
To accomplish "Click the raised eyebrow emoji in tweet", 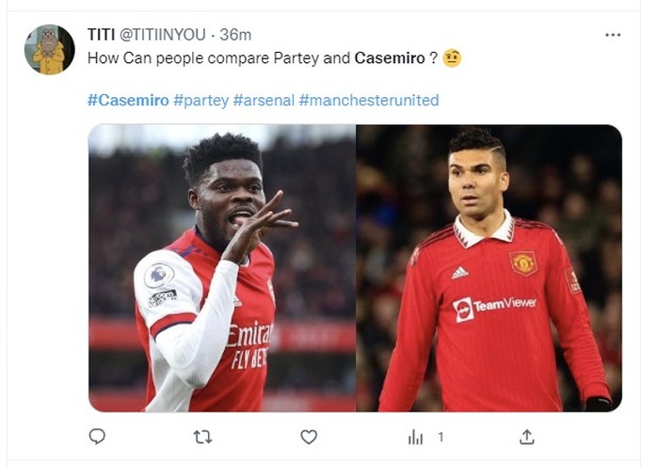I will pos(452,58).
